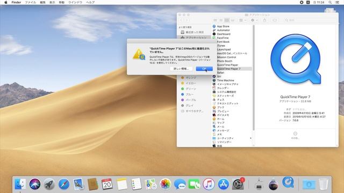Click the Finder share toolbar button

(x=264, y=20)
